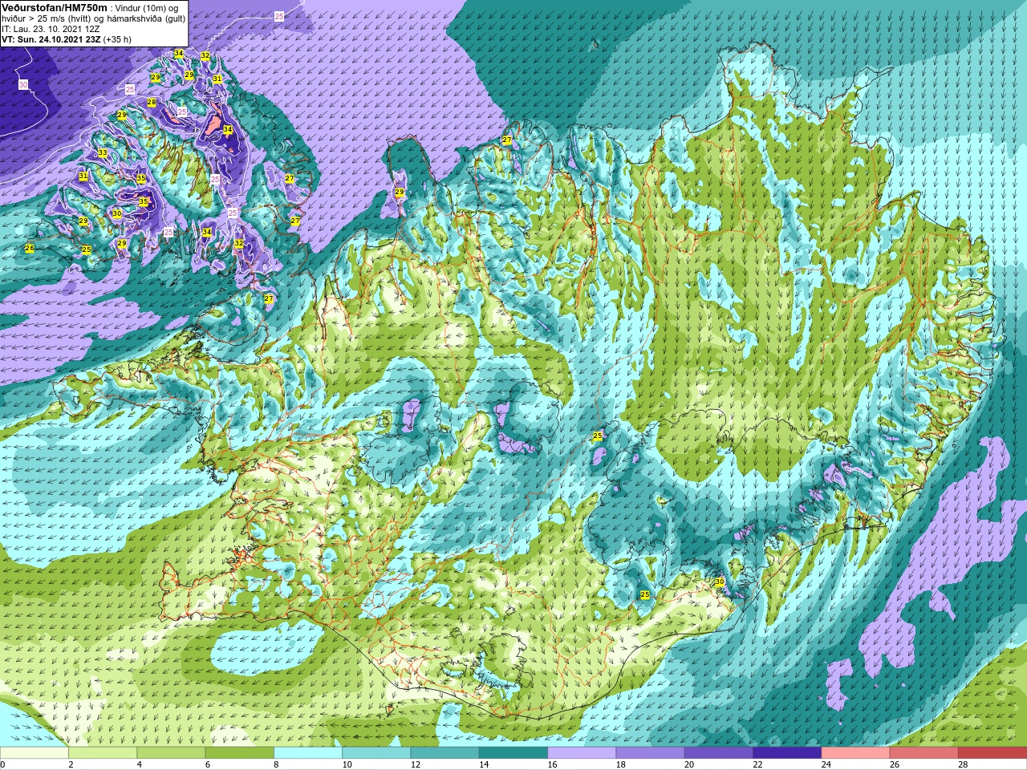Click the '14' tick label on the scale
The height and width of the screenshot is (770, 1027).
(483, 764)
